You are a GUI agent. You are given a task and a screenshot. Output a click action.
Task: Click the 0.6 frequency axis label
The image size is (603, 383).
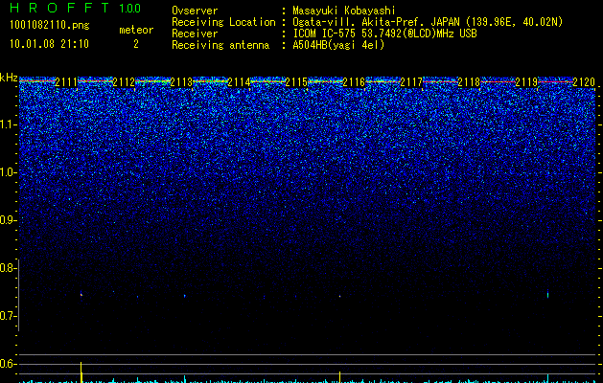(x=8, y=364)
